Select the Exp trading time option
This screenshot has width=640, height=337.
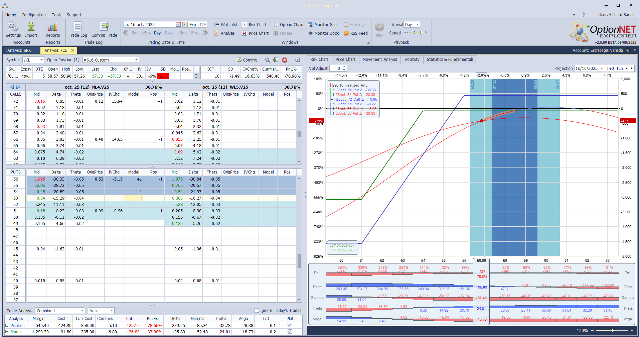(192, 24)
